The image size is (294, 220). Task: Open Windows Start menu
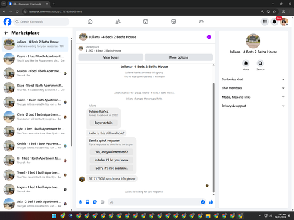point(54,216)
